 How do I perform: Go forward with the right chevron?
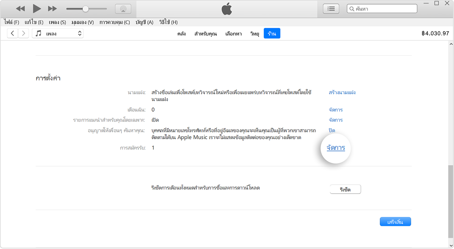point(23,33)
